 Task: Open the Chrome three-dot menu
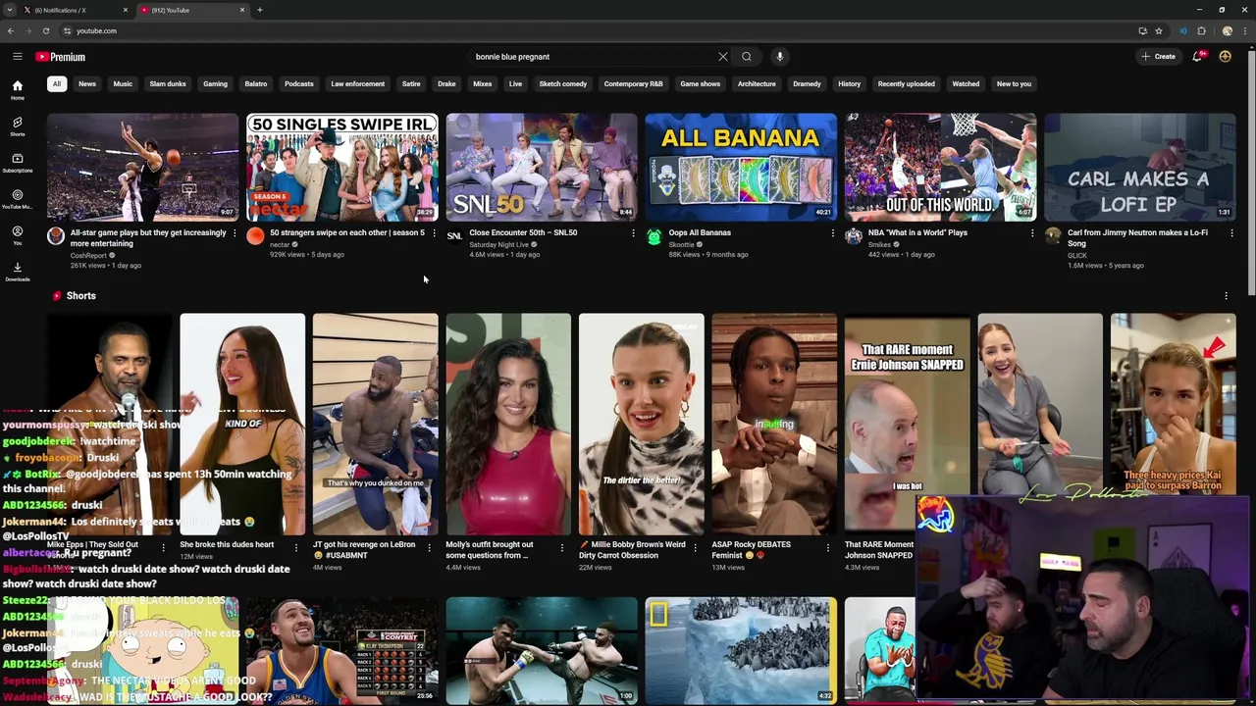click(1245, 30)
